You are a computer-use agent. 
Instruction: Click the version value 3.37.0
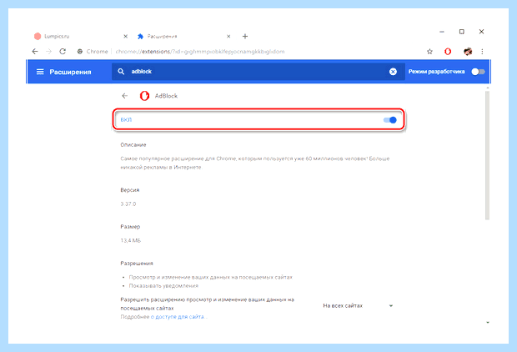point(128,204)
